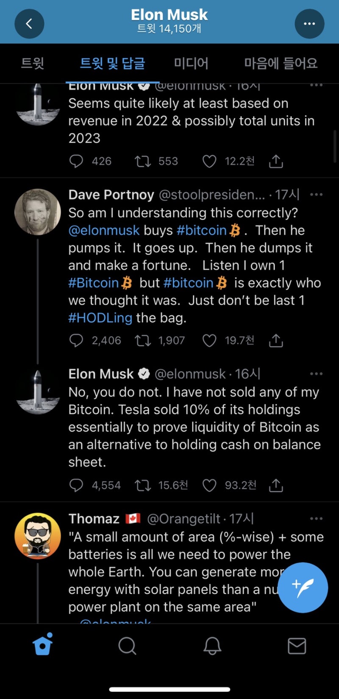Screen dimensions: 339x699
Task: Open options menu on Thomaz's tweet
Action: click(316, 518)
